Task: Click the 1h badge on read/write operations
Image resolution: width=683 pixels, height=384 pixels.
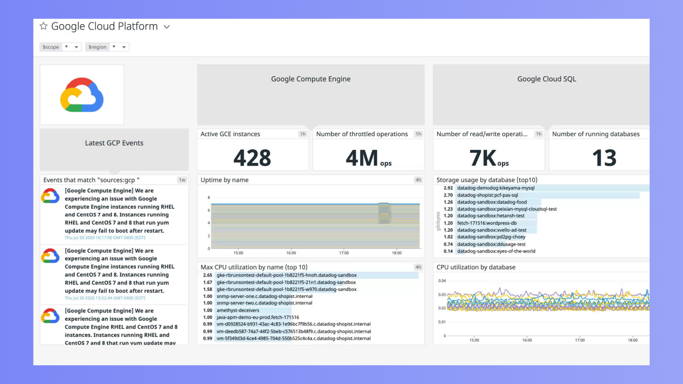Action: click(x=539, y=134)
